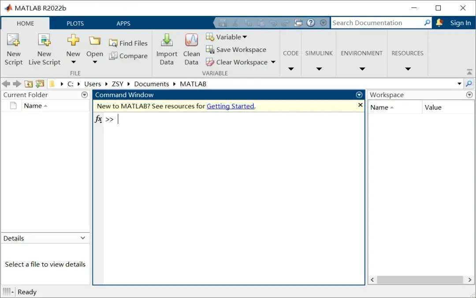Expand the RESOURCES section
This screenshot has height=298, width=476.
(x=408, y=69)
